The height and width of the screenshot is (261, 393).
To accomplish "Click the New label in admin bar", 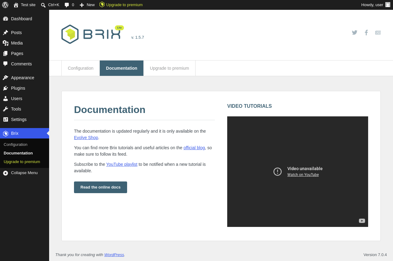I will [x=91, y=5].
